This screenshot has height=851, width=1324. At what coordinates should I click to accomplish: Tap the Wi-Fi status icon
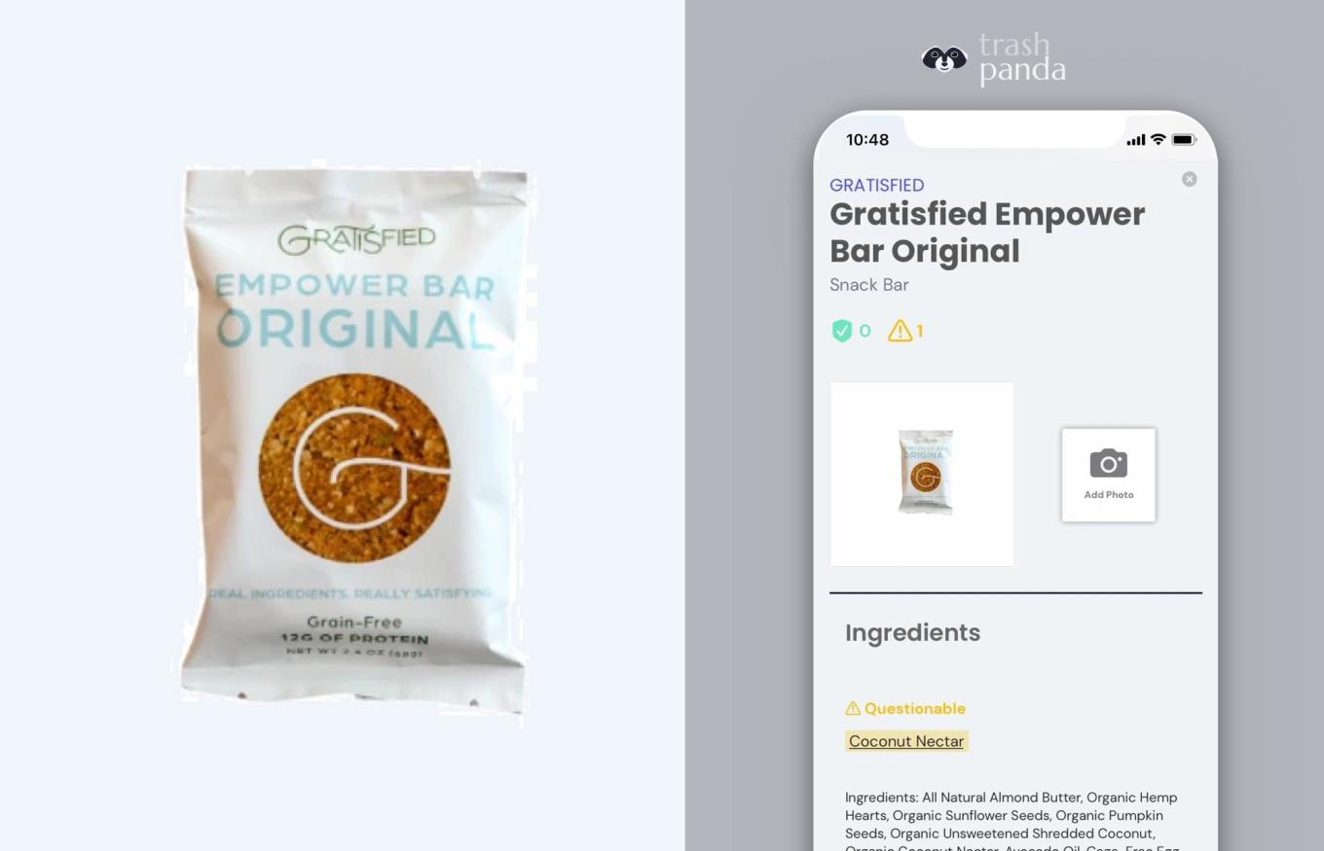(1158, 140)
